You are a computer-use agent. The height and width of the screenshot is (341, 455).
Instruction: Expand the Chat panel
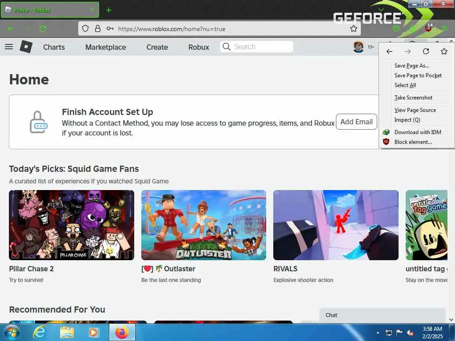(x=383, y=315)
